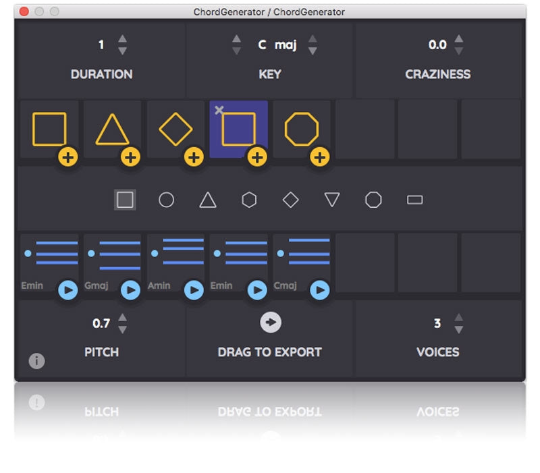This screenshot has width=540, height=473.
Task: Click the down arrow right of maj
Action: click(x=313, y=51)
